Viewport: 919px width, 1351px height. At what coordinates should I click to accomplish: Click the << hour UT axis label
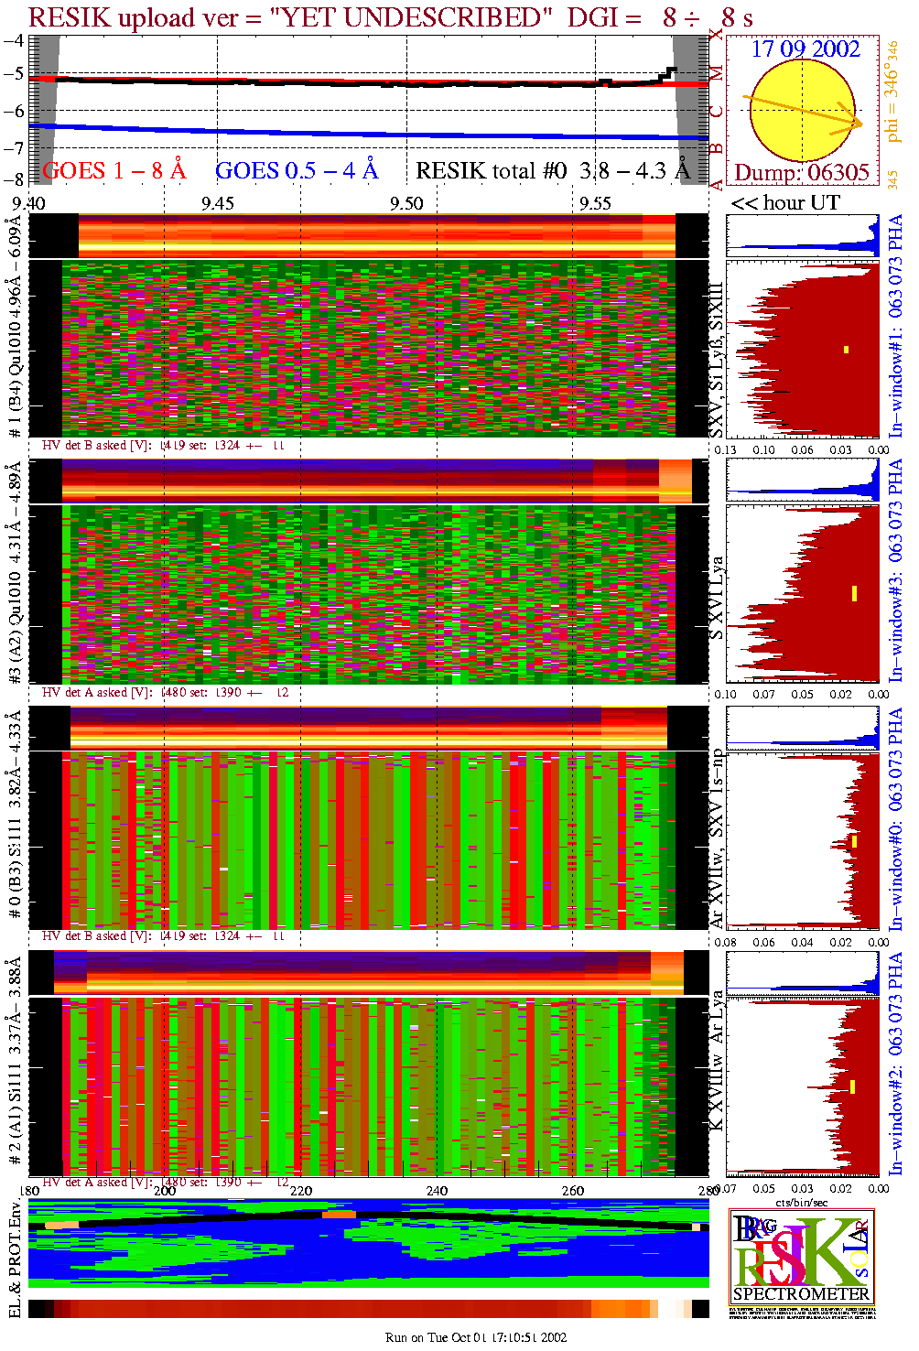(785, 203)
